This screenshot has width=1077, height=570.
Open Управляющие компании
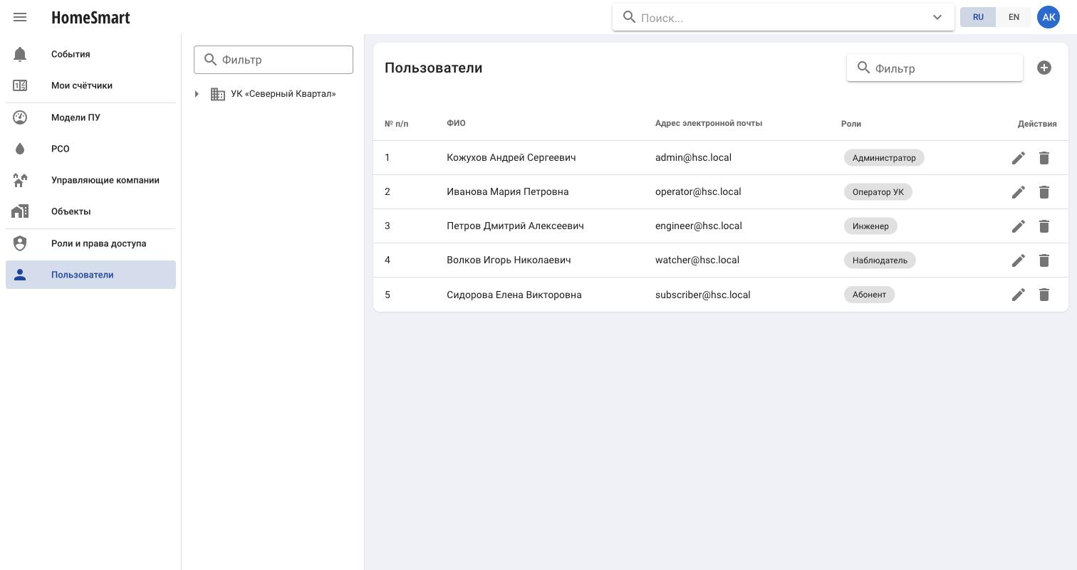click(x=91, y=180)
